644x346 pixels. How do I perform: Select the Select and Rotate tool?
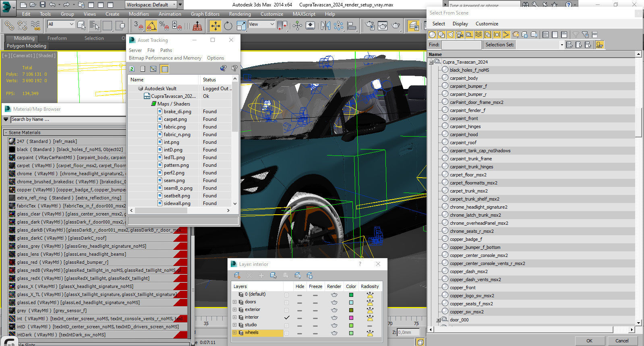click(x=228, y=26)
